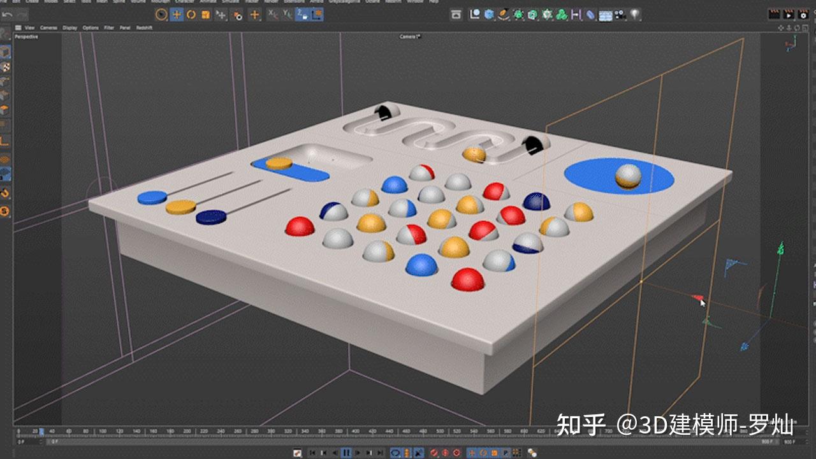
Task: Open the Render Settings icon
Action: [x=488, y=14]
